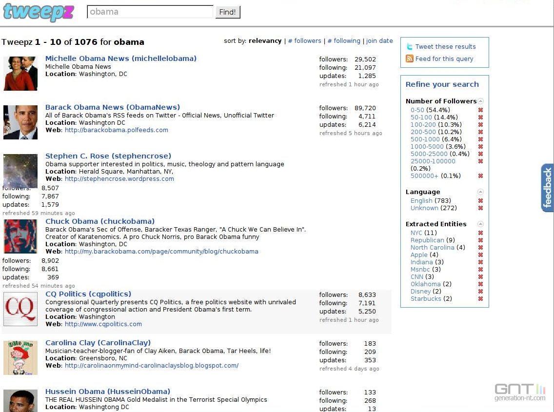Visit www.cqpolitics.com web link
The width and height of the screenshot is (554, 412).
103,324
